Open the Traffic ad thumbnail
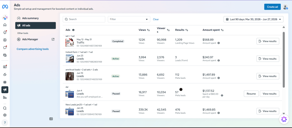 (x=70, y=42)
